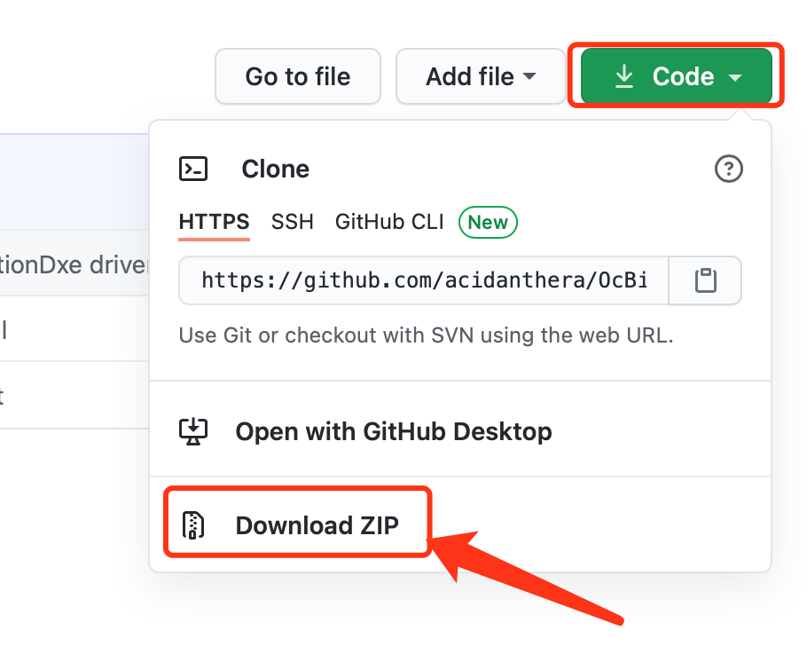Choose Open with GitHub Desktop
807x662 pixels.
click(460, 431)
